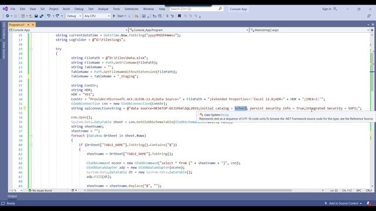Click the CRLF line ending indicator
376x211 pixels.
368,190
